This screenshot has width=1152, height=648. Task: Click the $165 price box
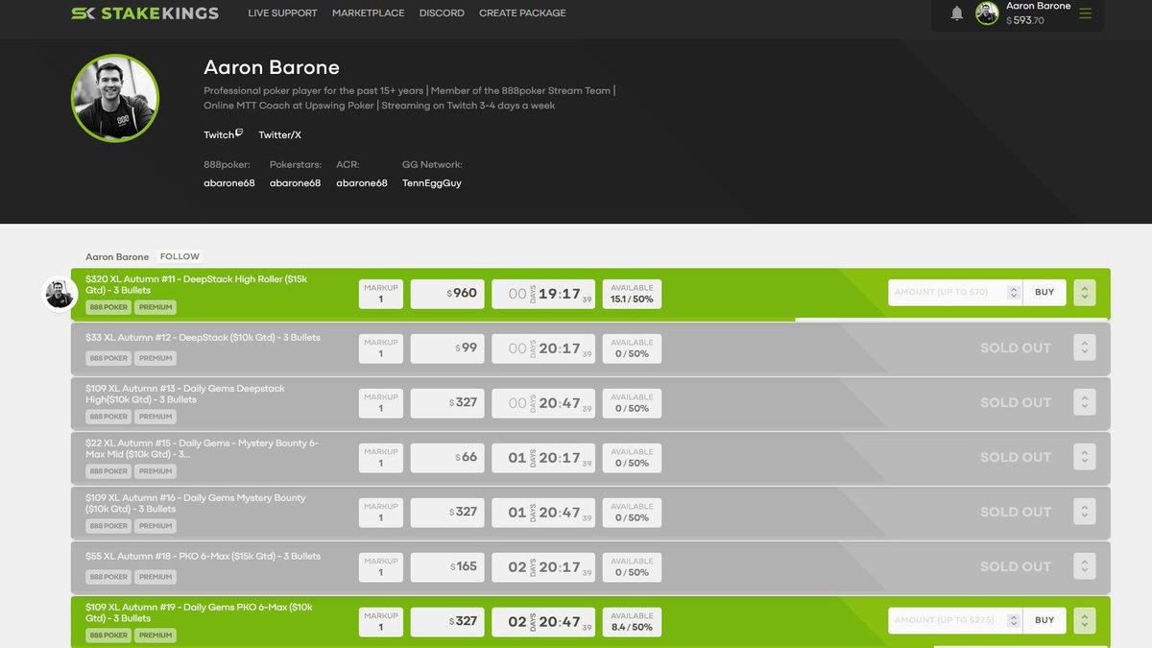(x=447, y=566)
